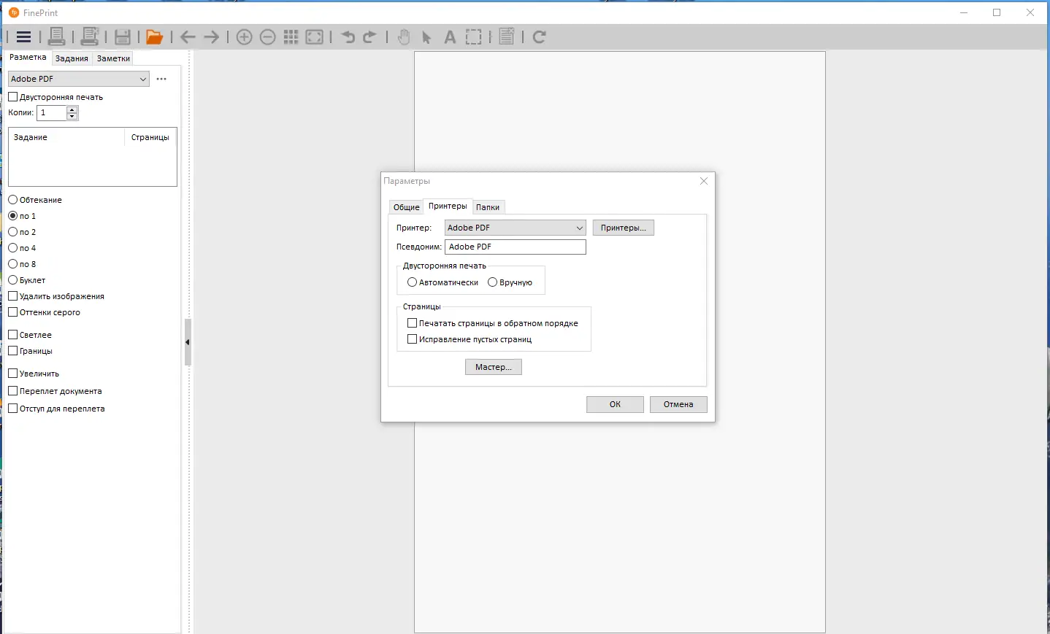
Task: Click the fit-to-screen icon
Action: [315, 37]
